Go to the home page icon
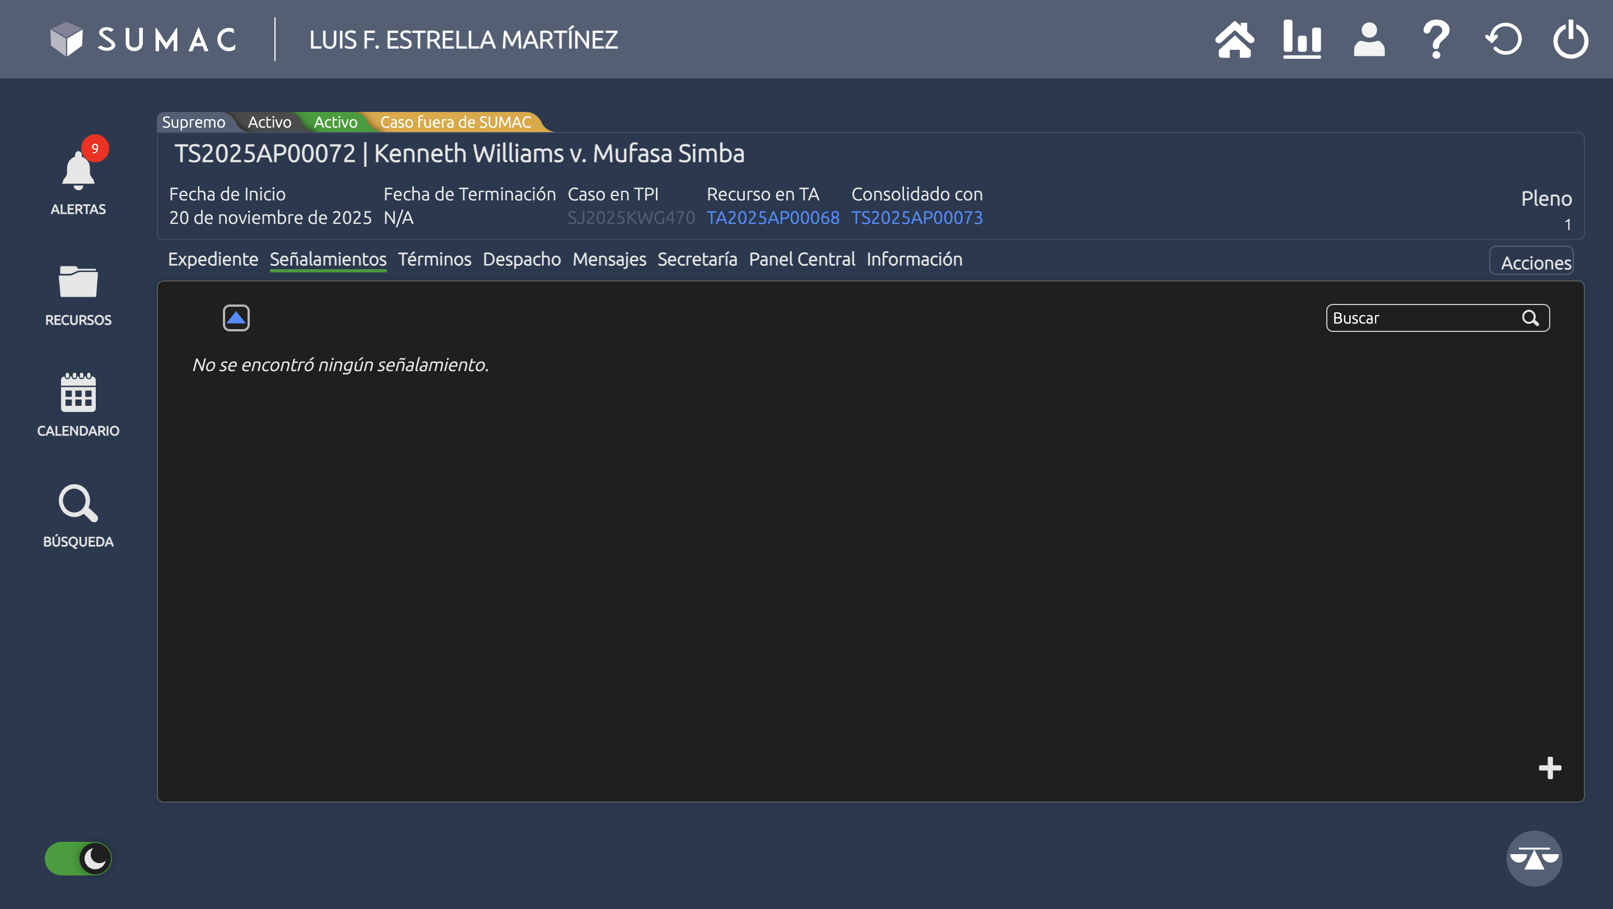 (x=1234, y=40)
